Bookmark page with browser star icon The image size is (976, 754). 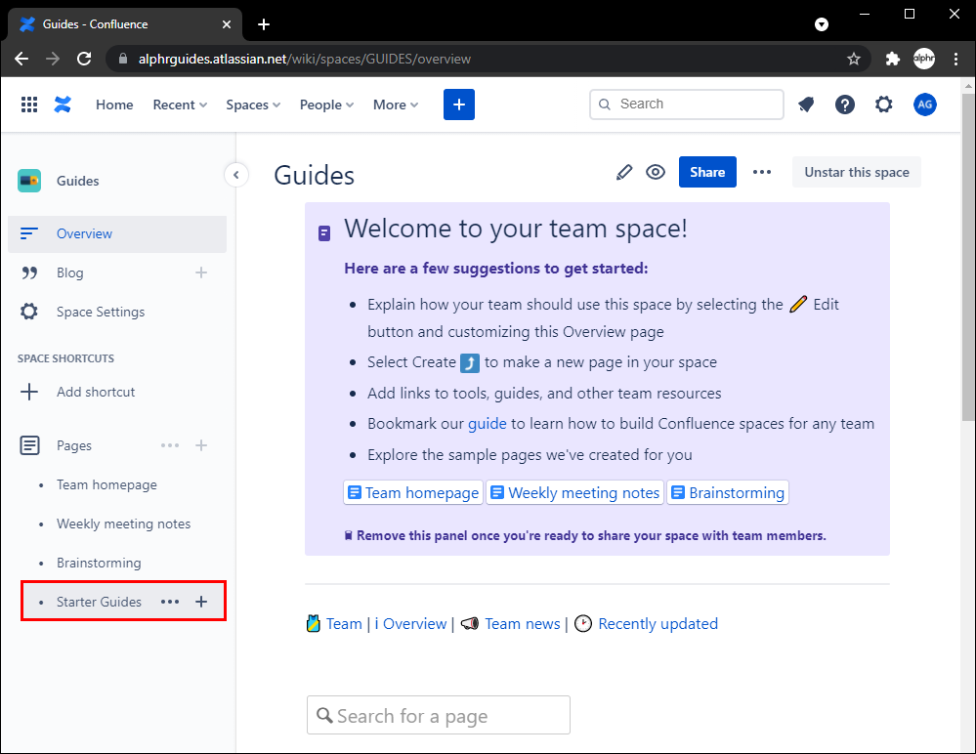(853, 60)
